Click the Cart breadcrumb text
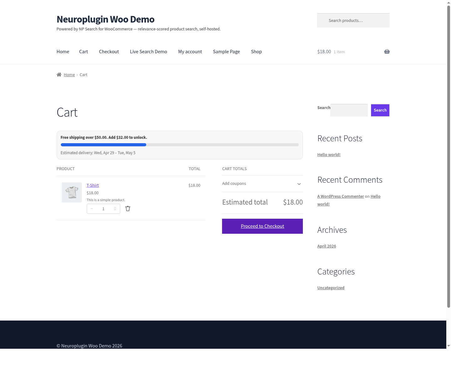 point(83,75)
